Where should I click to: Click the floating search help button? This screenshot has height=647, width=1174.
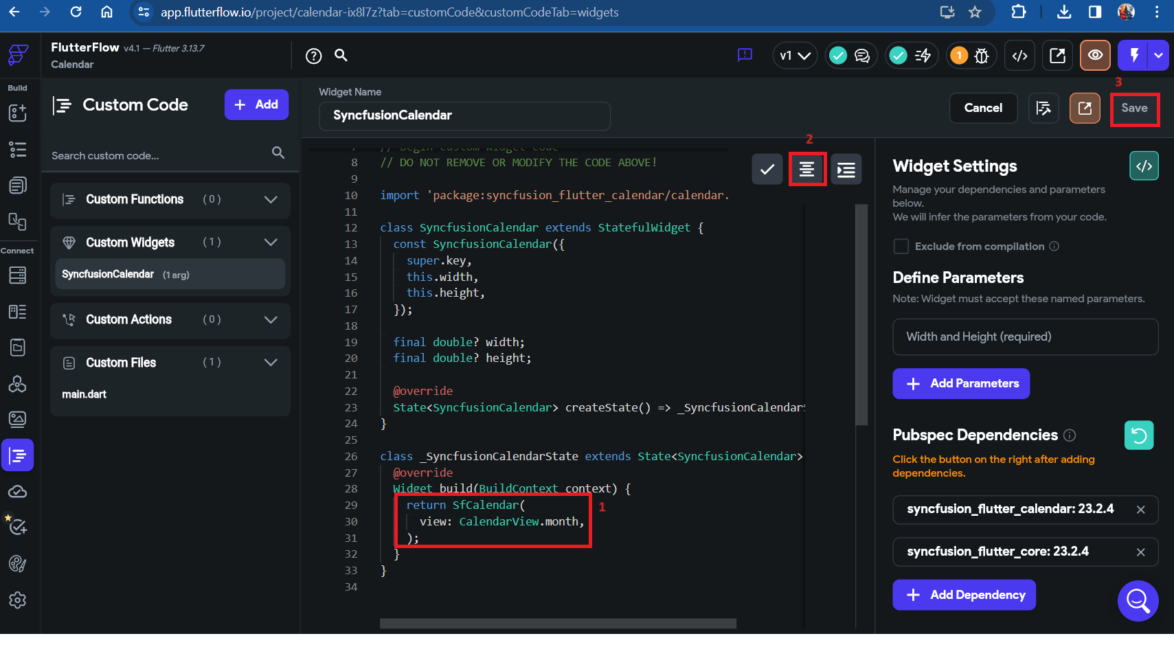1138,601
